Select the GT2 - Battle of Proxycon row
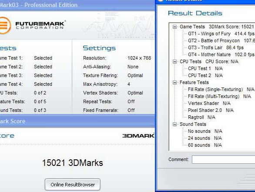This screenshot has height=192, width=255. click(x=221, y=40)
